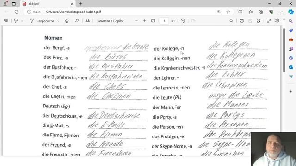Screen dimensions: 296x166
Task: Open the Edge sidebar search
Action: point(291,21)
